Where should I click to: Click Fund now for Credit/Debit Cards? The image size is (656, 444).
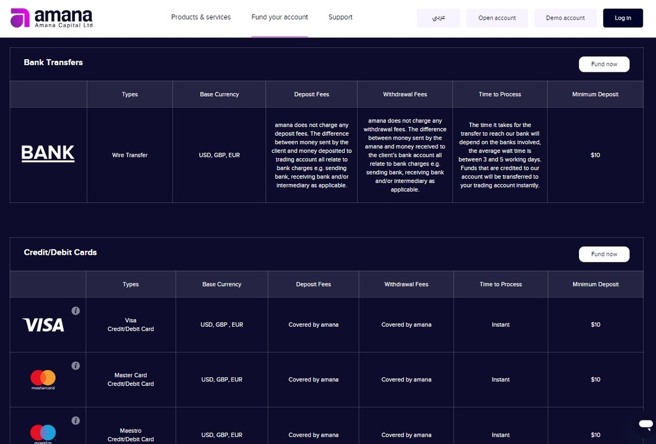point(604,254)
